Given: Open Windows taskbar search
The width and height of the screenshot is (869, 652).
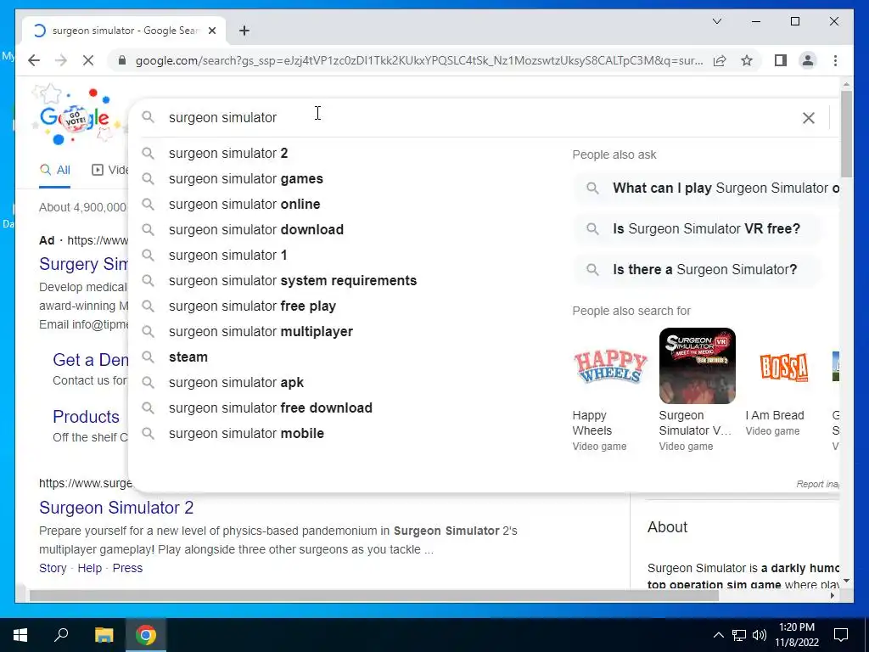Looking at the screenshot, I should coord(61,635).
